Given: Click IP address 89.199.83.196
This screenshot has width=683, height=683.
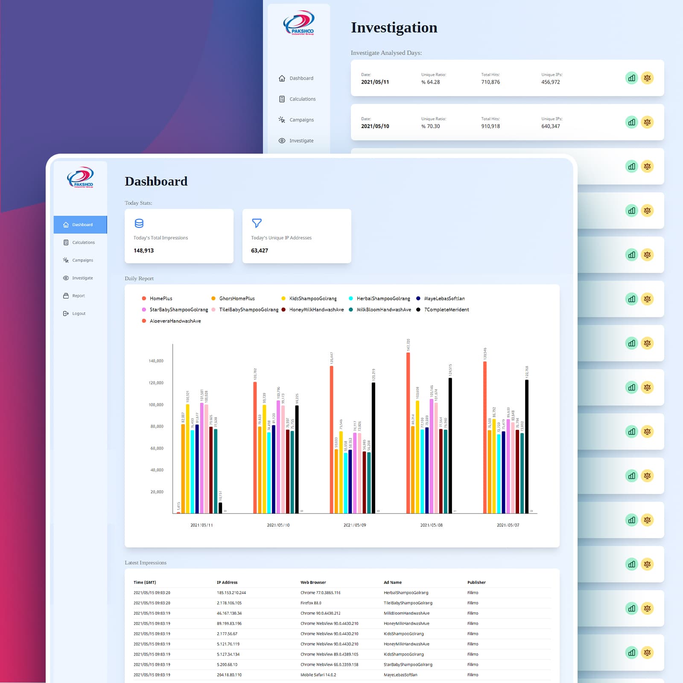Looking at the screenshot, I should (x=229, y=623).
